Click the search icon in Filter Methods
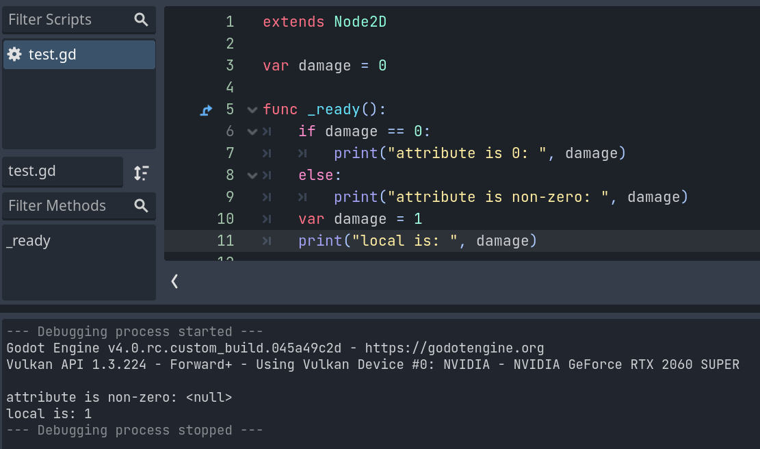 pos(141,205)
